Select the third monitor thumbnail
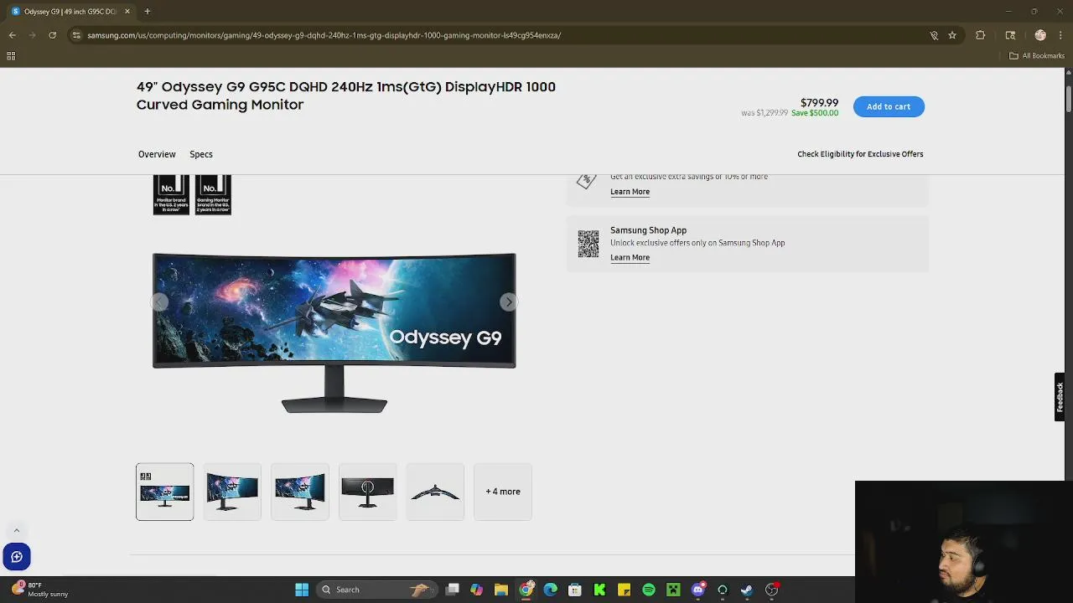This screenshot has height=603, width=1073. (x=300, y=492)
